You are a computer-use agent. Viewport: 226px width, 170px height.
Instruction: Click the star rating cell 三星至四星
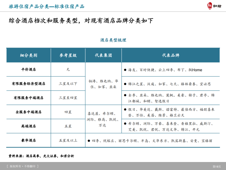click(68, 98)
